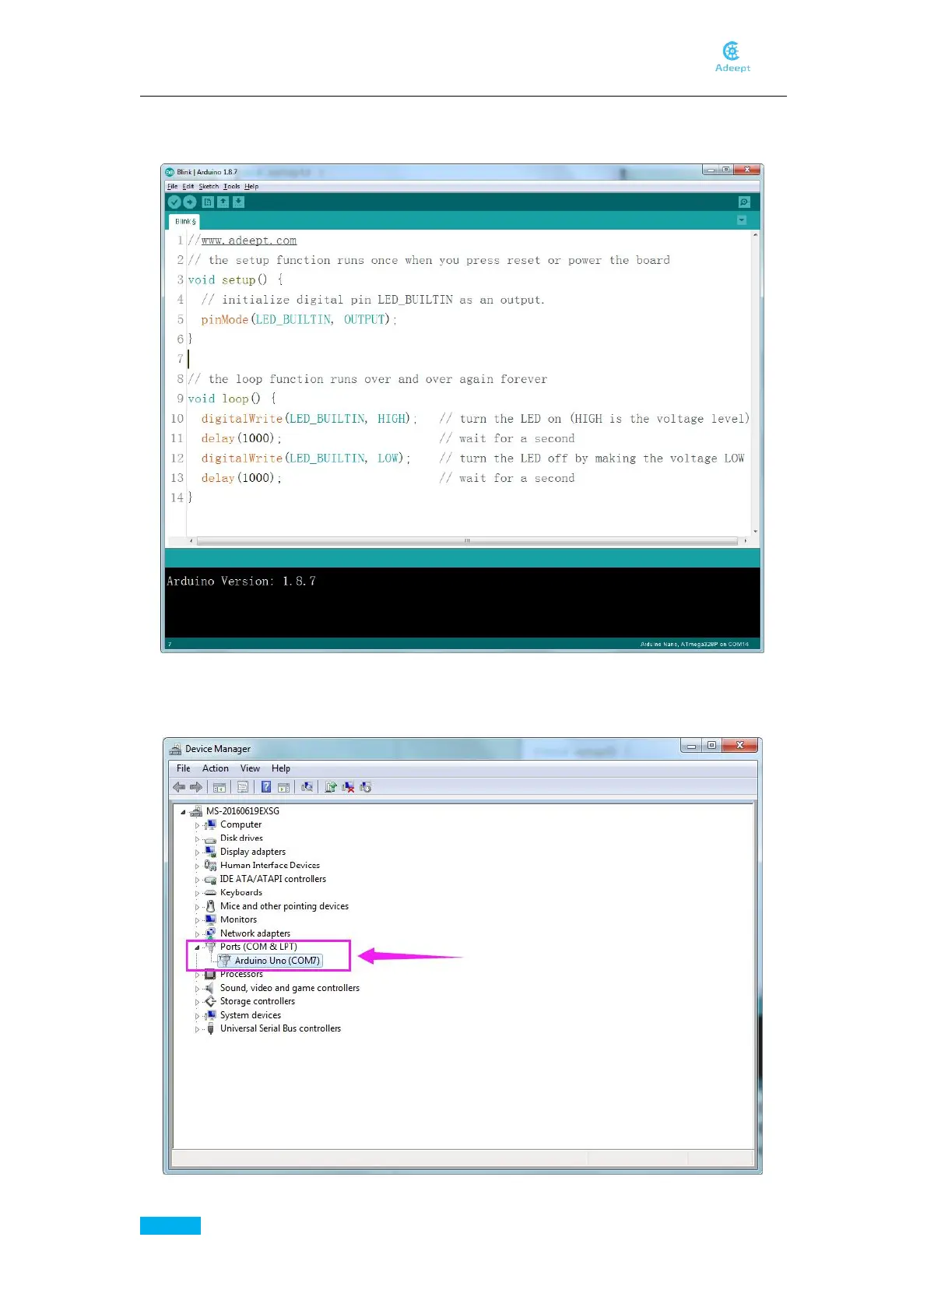Screen dimensions: 927x1311
Task: Click the Forward arrow in Device Manager toolbar
Action: pos(196,787)
